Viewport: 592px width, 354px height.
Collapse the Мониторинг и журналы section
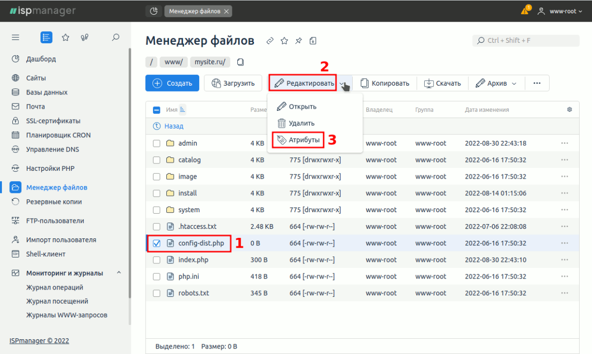(x=119, y=273)
